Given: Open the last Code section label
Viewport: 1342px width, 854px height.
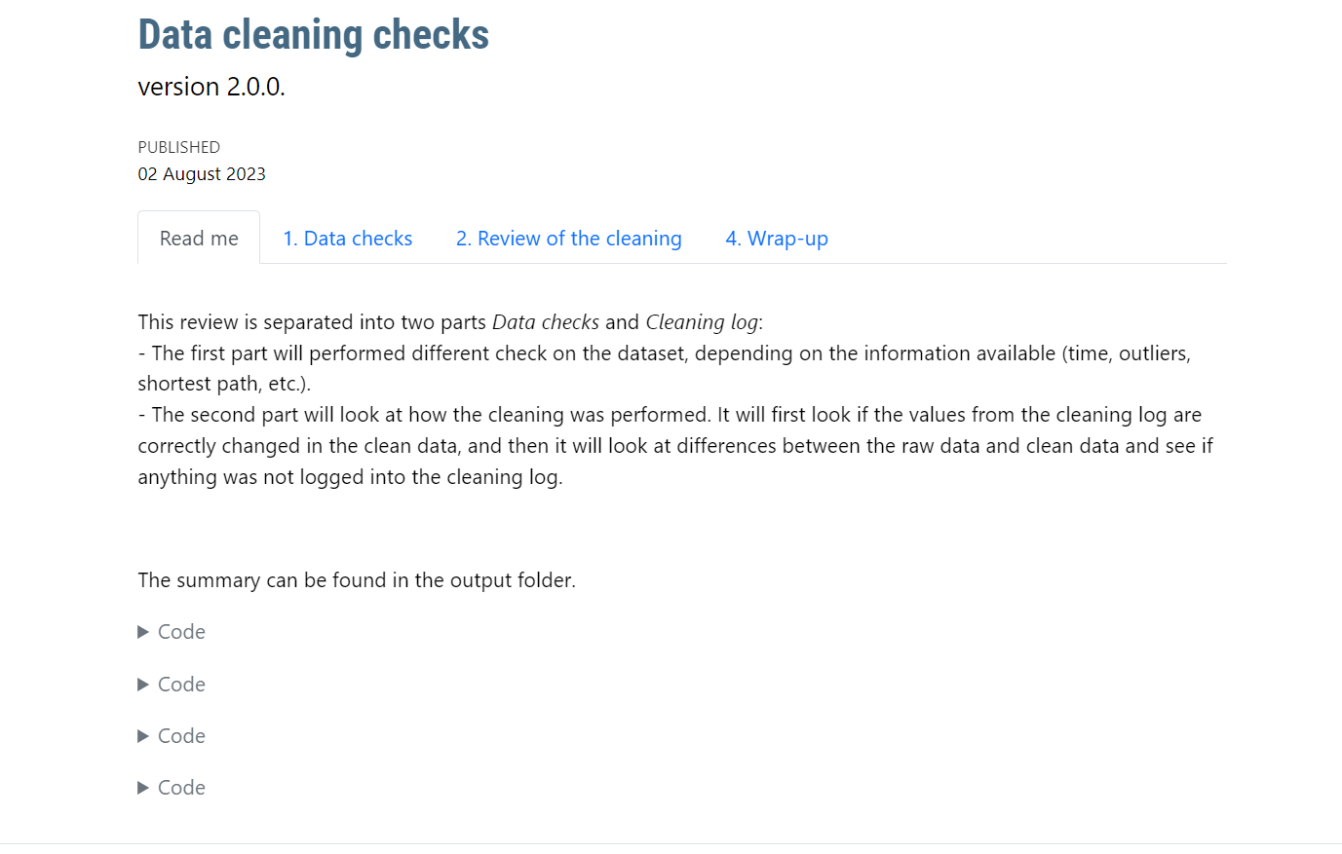Looking at the screenshot, I should point(181,788).
